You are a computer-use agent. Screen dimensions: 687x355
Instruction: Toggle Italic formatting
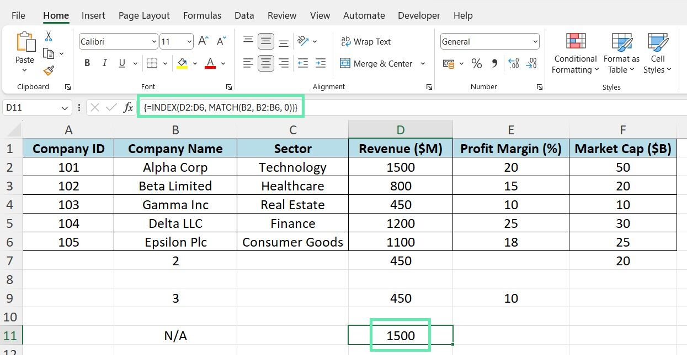104,63
